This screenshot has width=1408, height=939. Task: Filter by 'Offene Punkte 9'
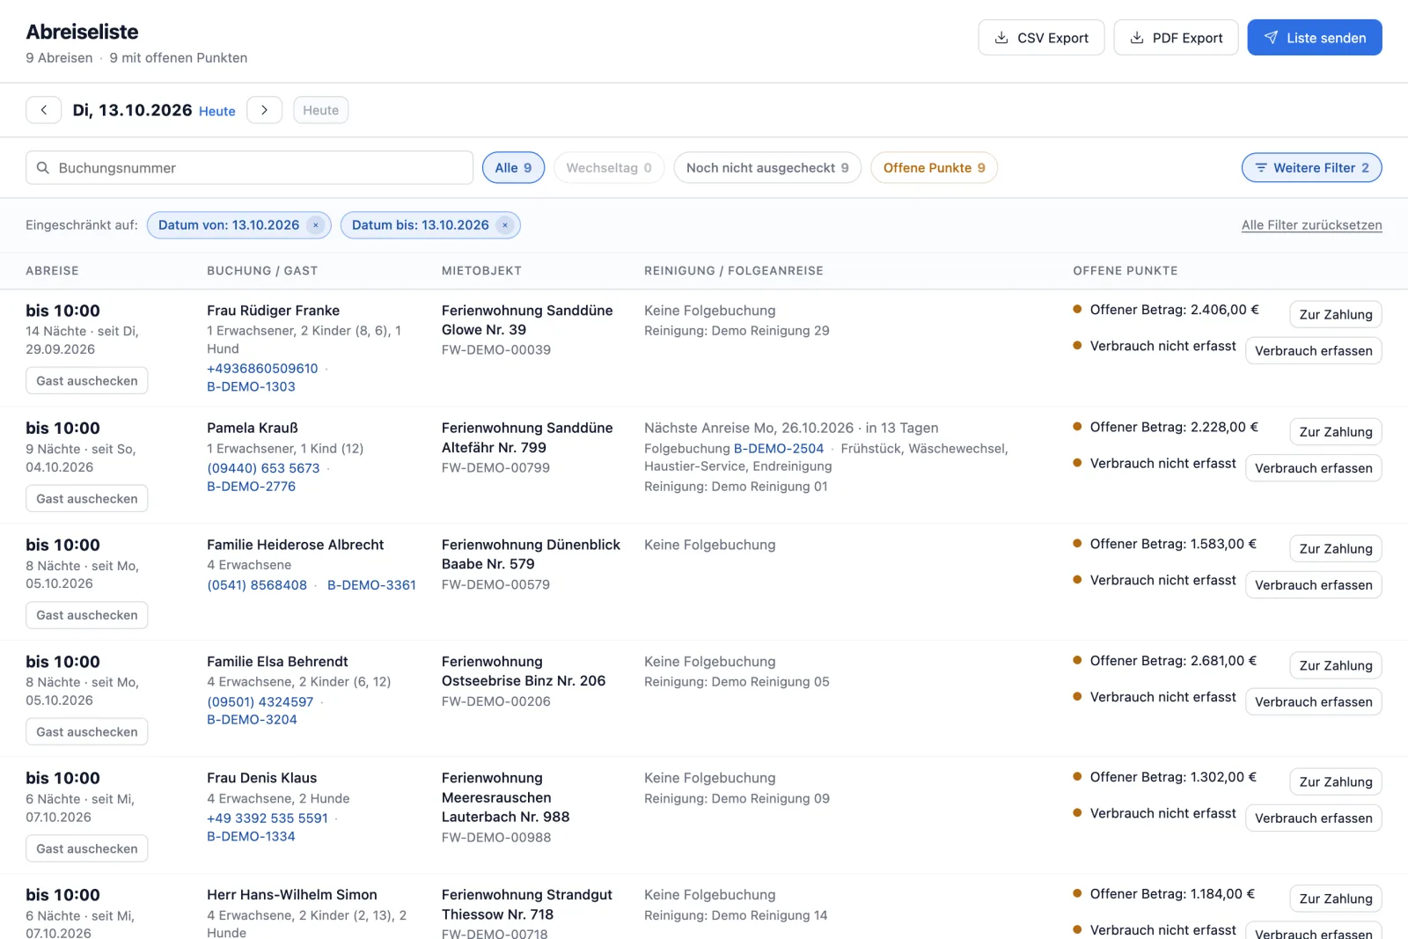click(934, 167)
